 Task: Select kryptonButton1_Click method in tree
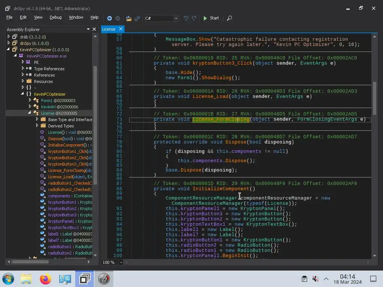pyautogui.click(x=67, y=151)
